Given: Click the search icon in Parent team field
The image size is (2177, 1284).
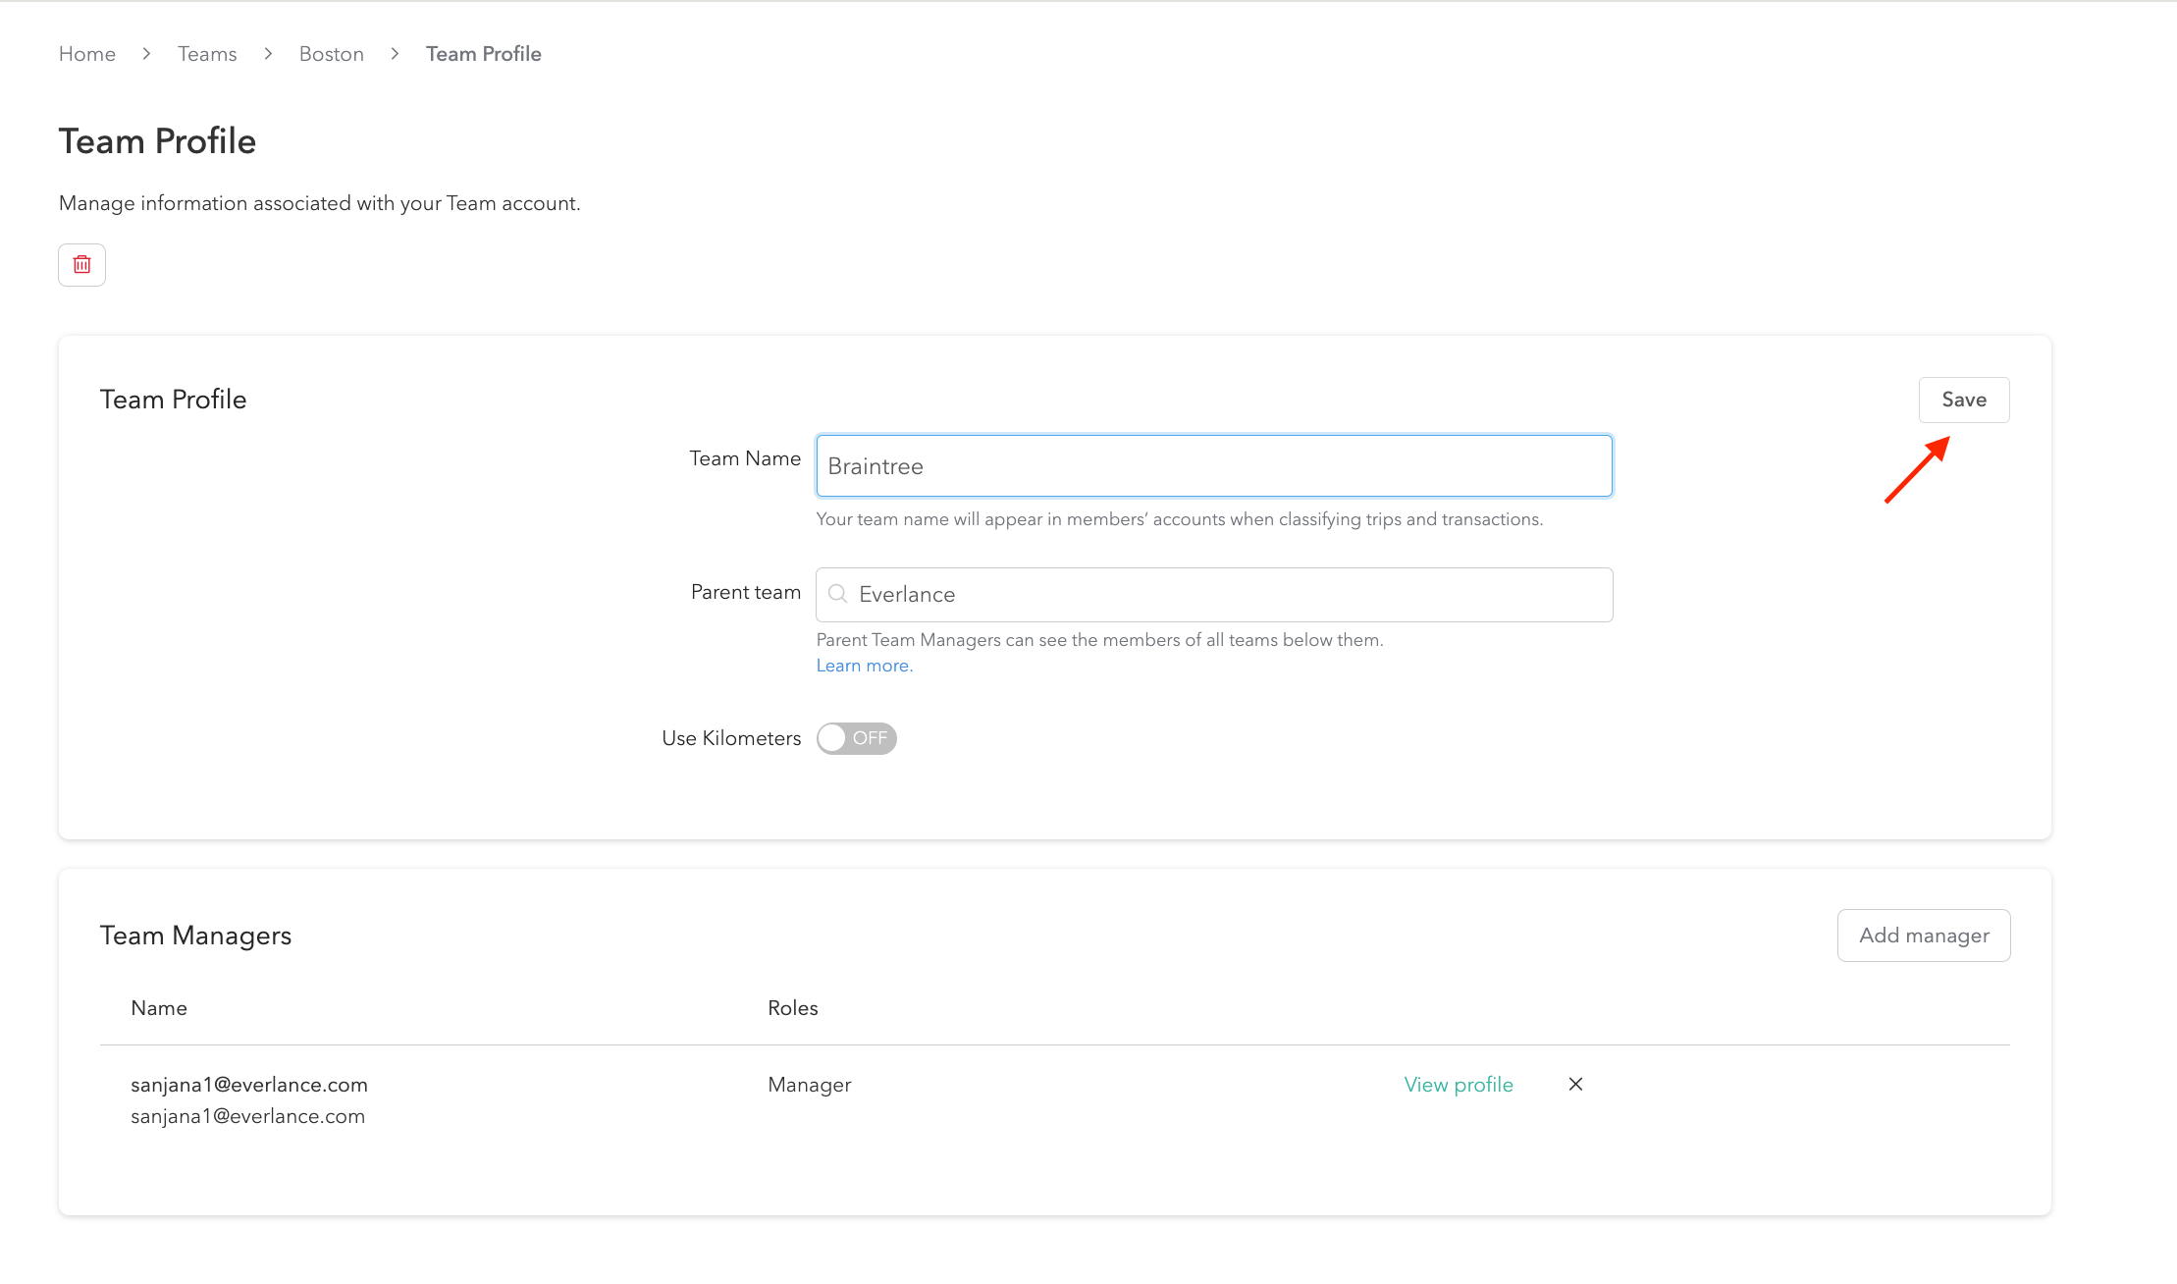Looking at the screenshot, I should (837, 594).
